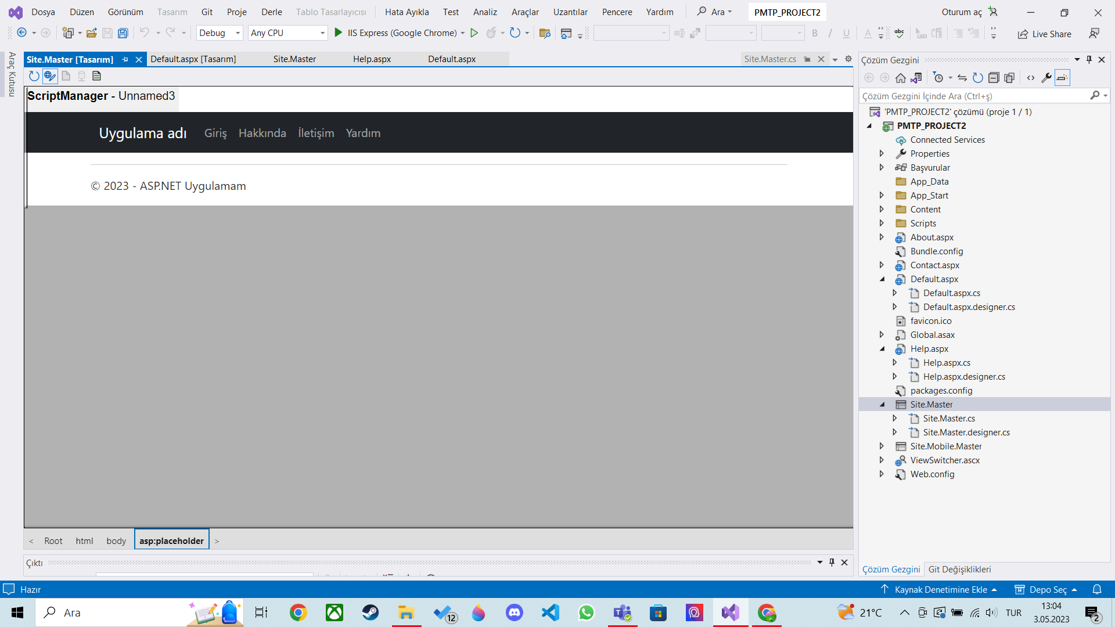This screenshot has width=1115, height=627.
Task: Open the Hata Ayıkla menu
Action: point(407,12)
